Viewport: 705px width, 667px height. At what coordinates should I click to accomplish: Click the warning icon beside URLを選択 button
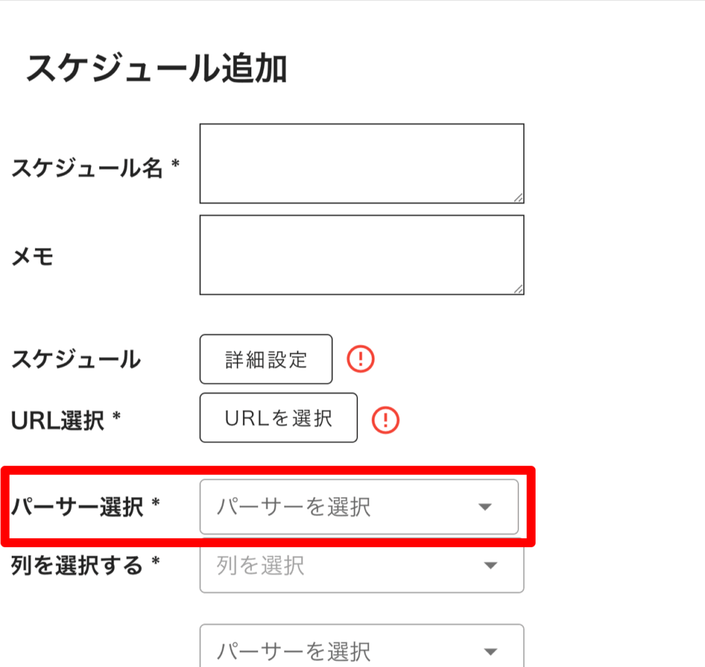pos(386,419)
